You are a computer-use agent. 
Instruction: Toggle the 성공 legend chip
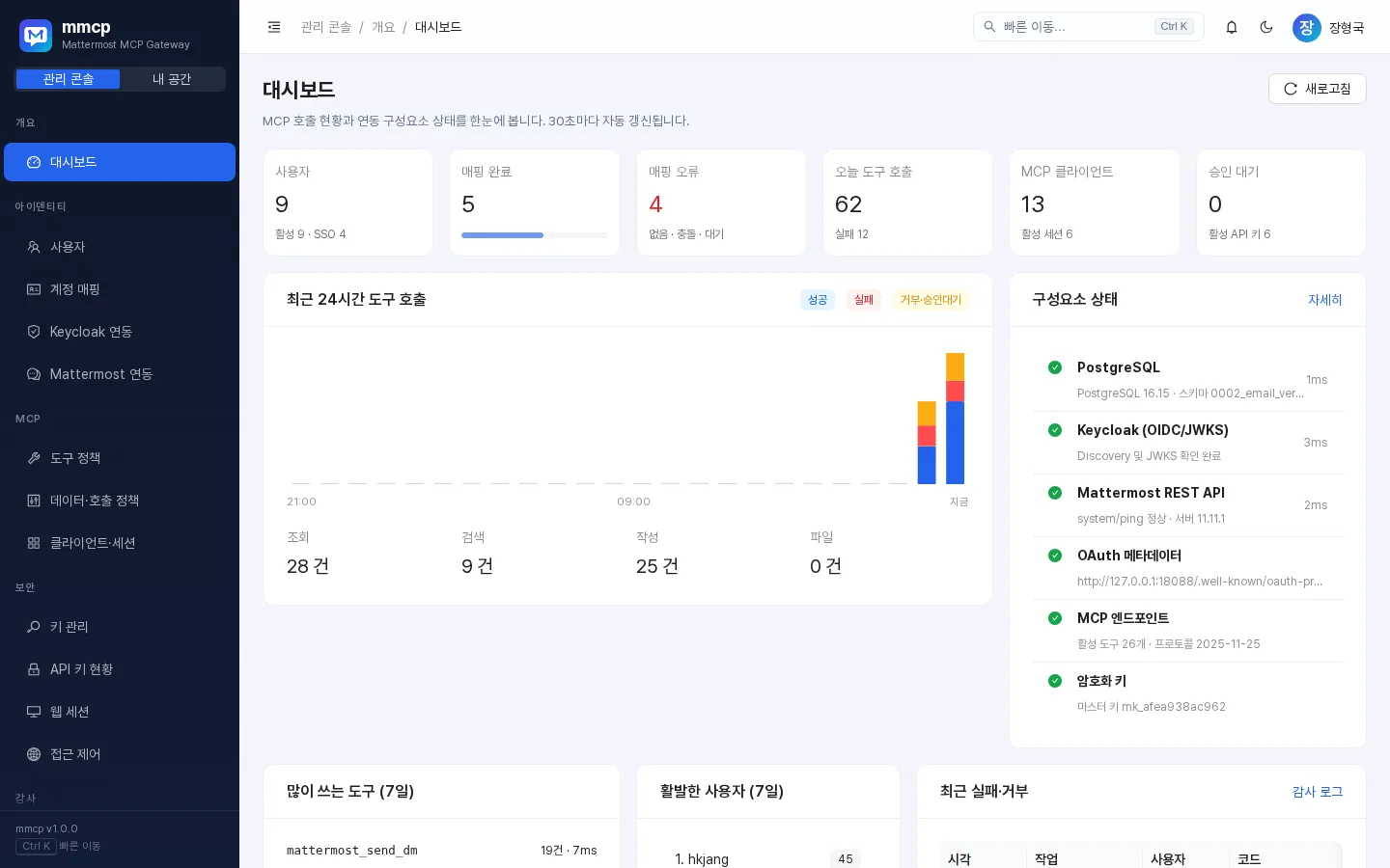pyautogui.click(x=818, y=300)
